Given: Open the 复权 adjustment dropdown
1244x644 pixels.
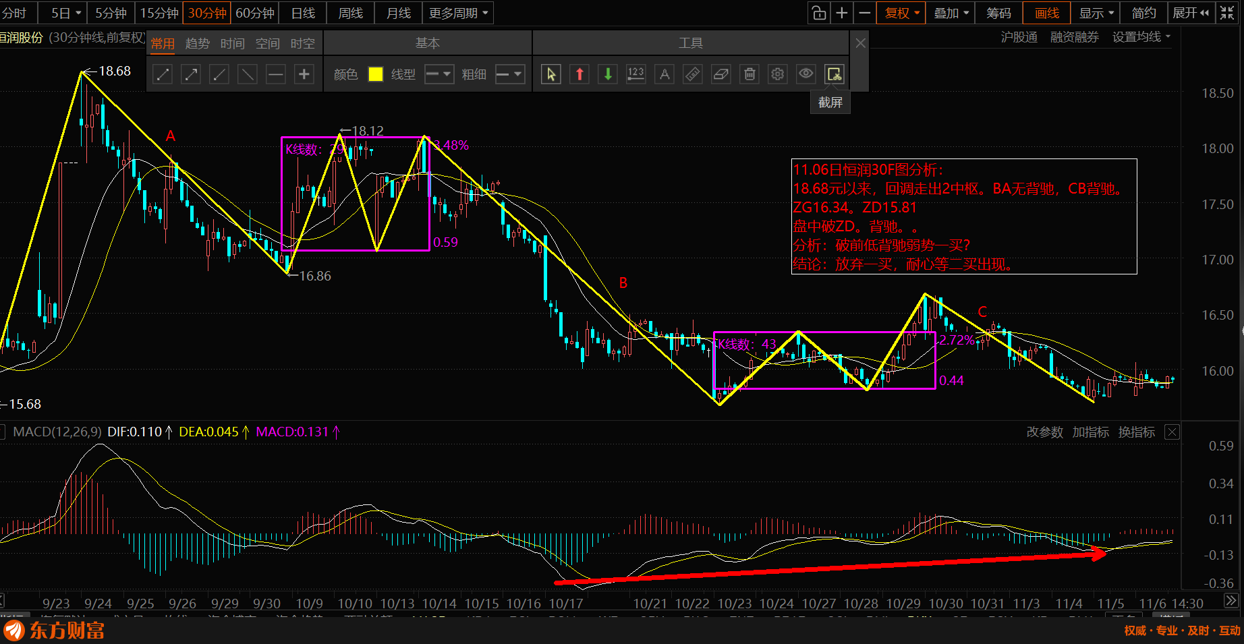Looking at the screenshot, I should click(902, 13).
